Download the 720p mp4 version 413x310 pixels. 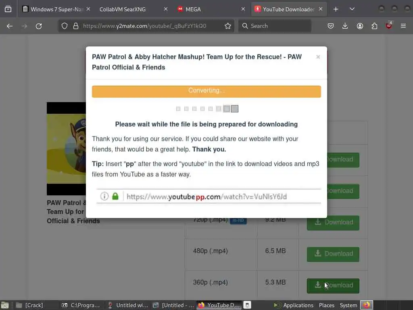(333, 223)
